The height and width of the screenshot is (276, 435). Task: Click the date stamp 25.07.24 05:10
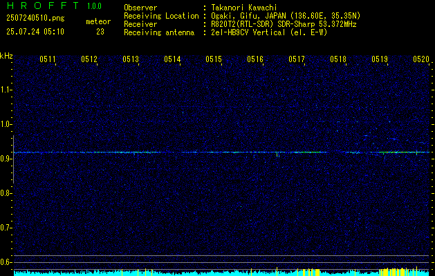pyautogui.click(x=35, y=32)
